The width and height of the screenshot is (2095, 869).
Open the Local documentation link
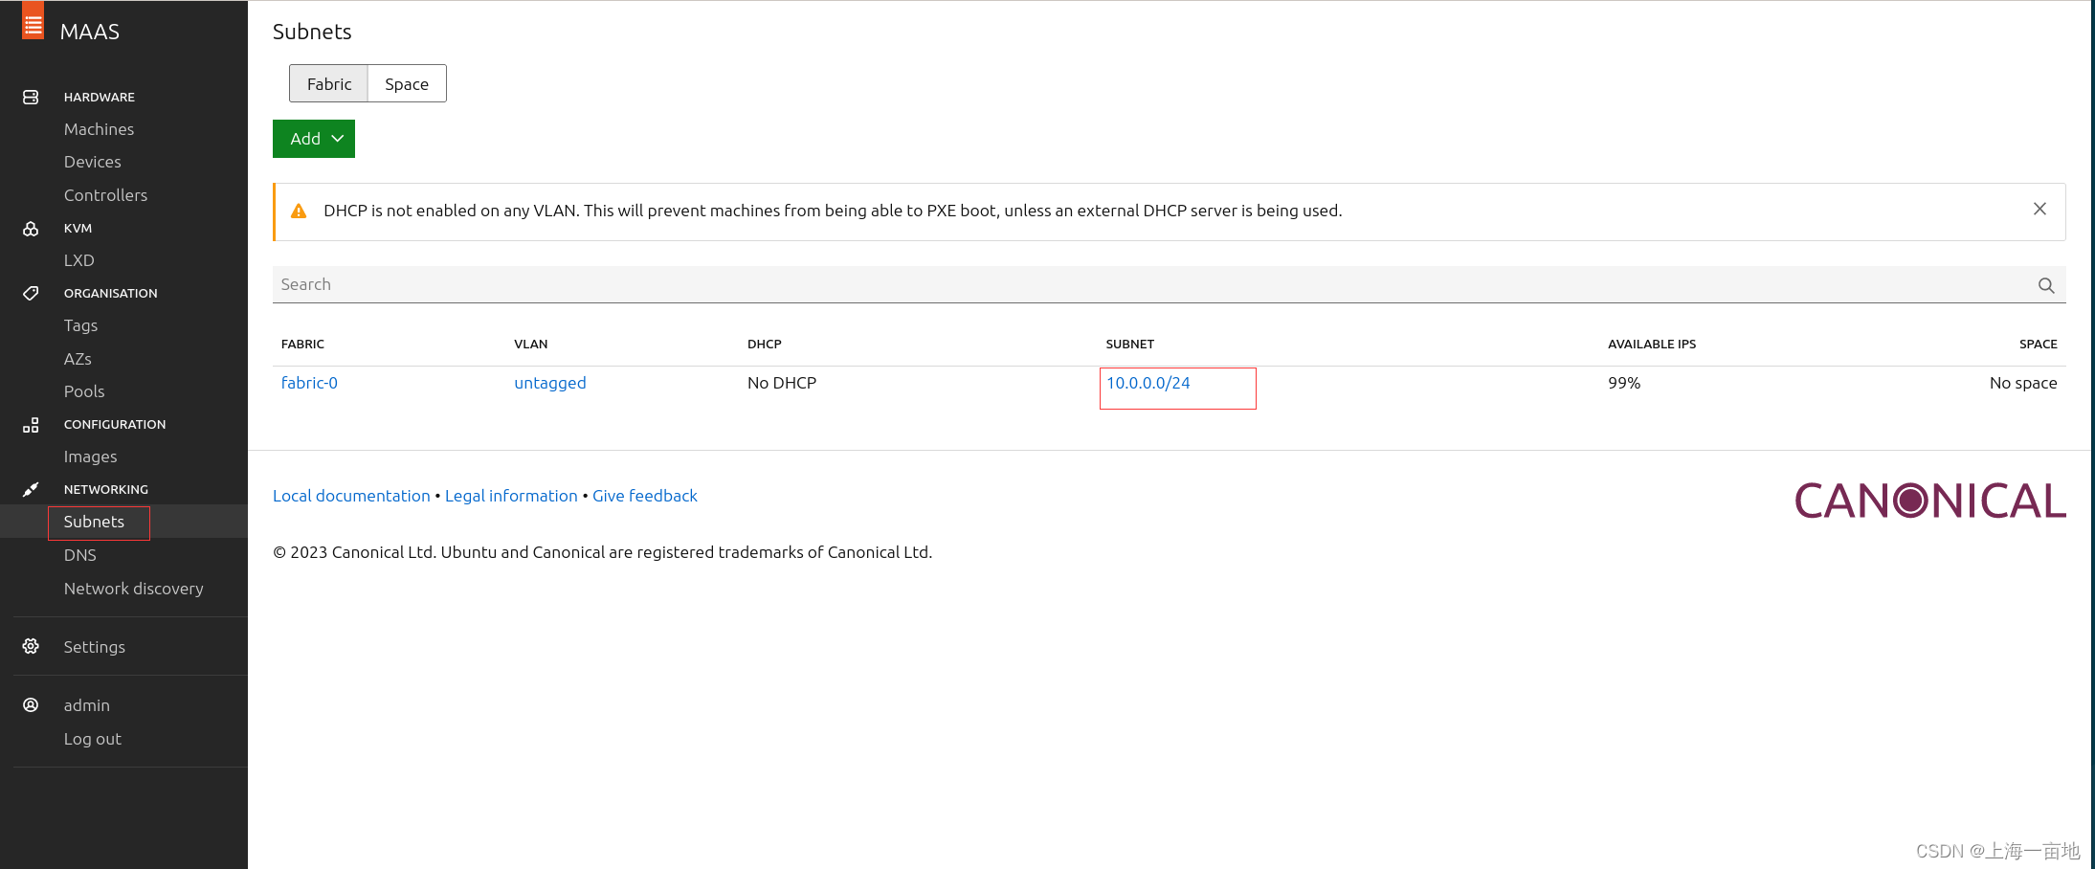pos(351,496)
